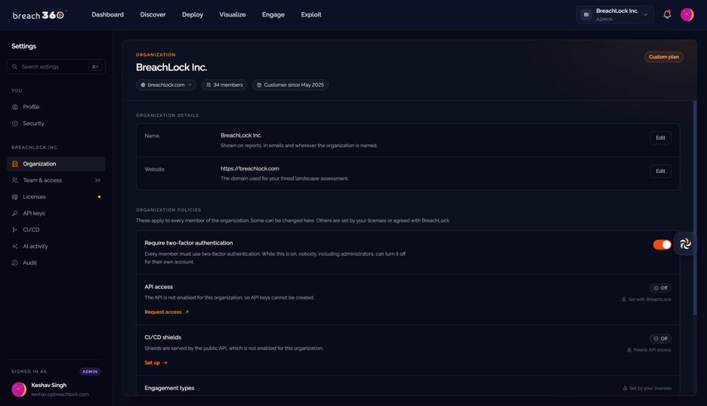Click the lock icon beside Set by your licenses
This screenshot has width=707, height=406.
coord(625,388)
